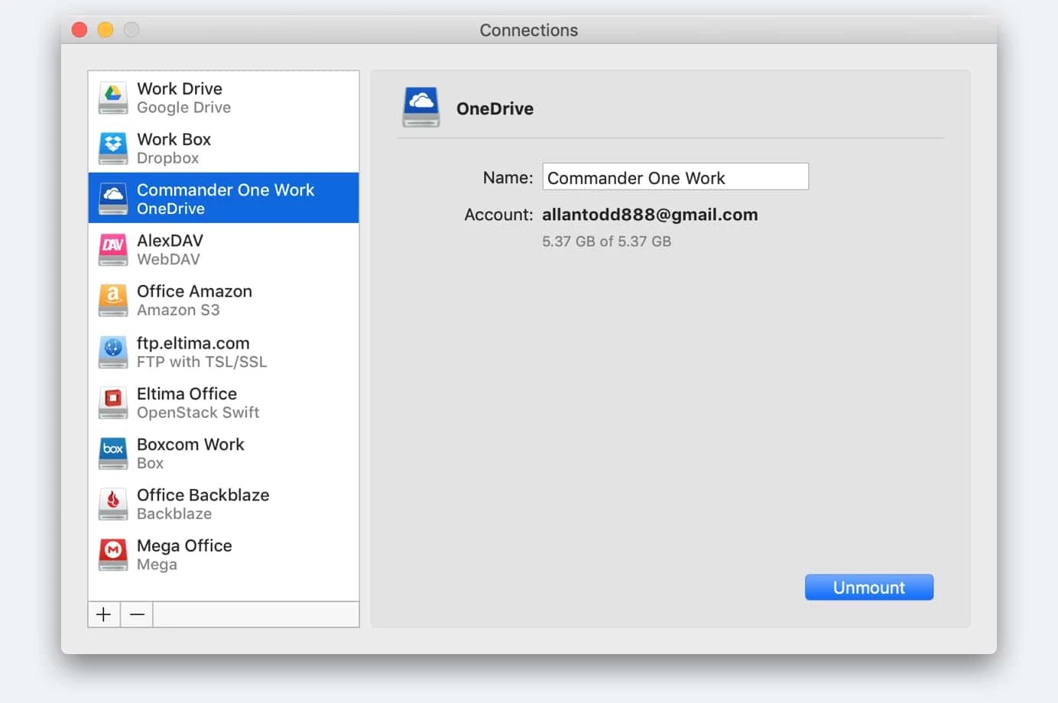Select the Mega Office connection name
The height and width of the screenshot is (703, 1058).
tap(184, 546)
